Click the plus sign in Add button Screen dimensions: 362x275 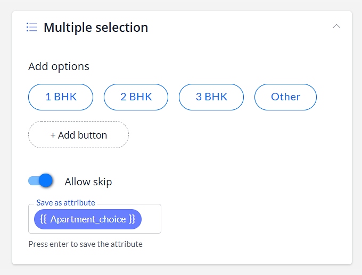click(x=53, y=135)
